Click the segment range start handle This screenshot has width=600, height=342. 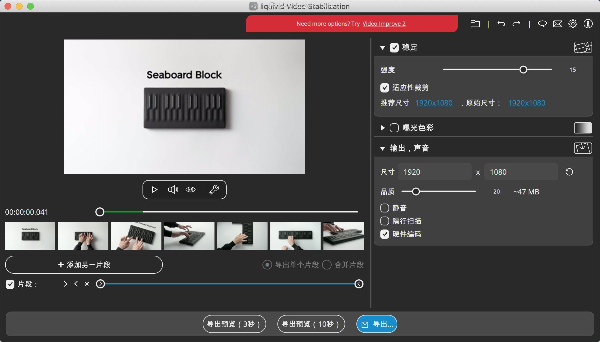coord(100,284)
